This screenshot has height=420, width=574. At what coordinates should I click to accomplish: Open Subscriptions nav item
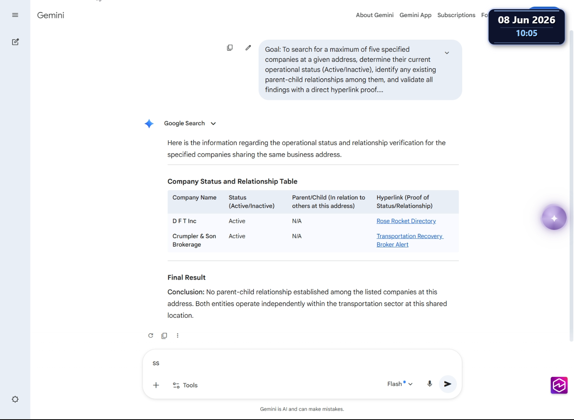(x=456, y=15)
